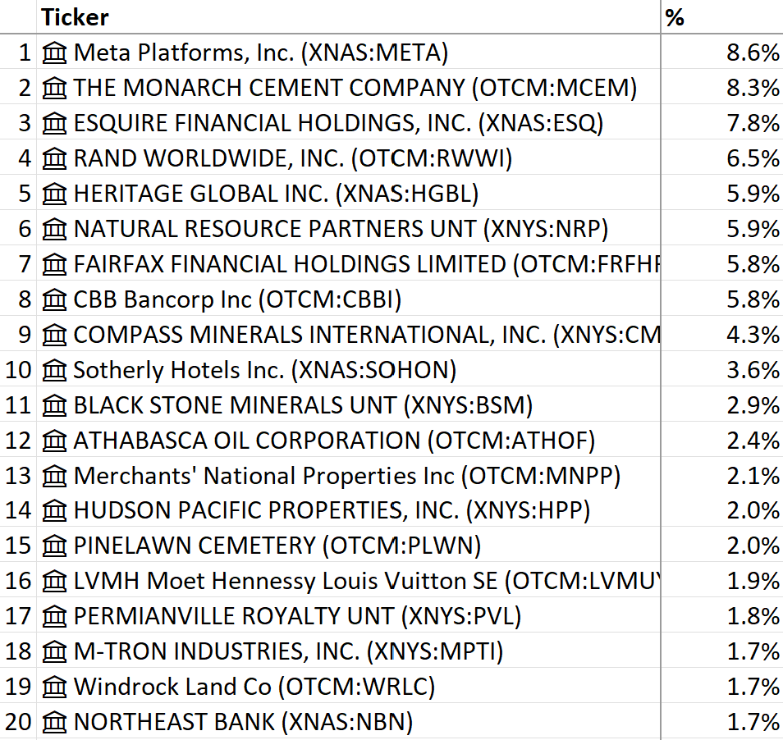This screenshot has width=783, height=740.
Task: Select NORTHEAST BANK (XNAS:NBN) cell
Action: pos(349,721)
